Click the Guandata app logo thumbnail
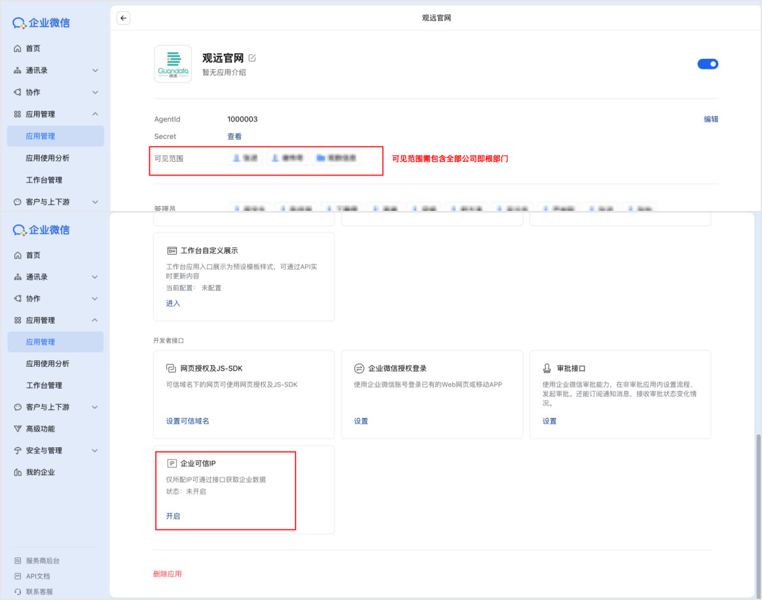 pyautogui.click(x=173, y=64)
